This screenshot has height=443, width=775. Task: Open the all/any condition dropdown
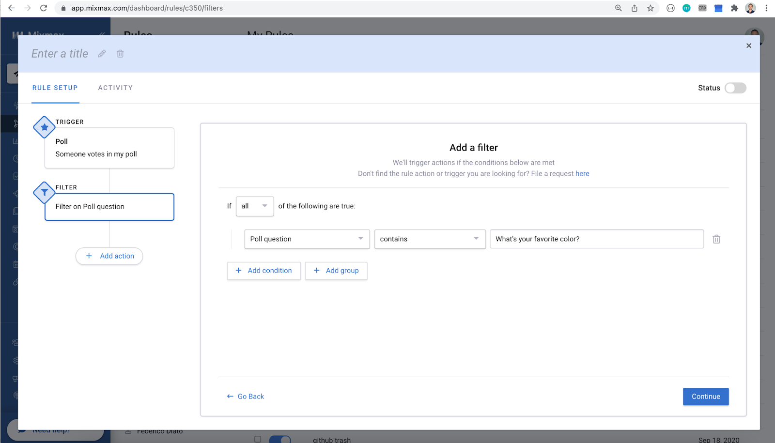click(x=255, y=206)
